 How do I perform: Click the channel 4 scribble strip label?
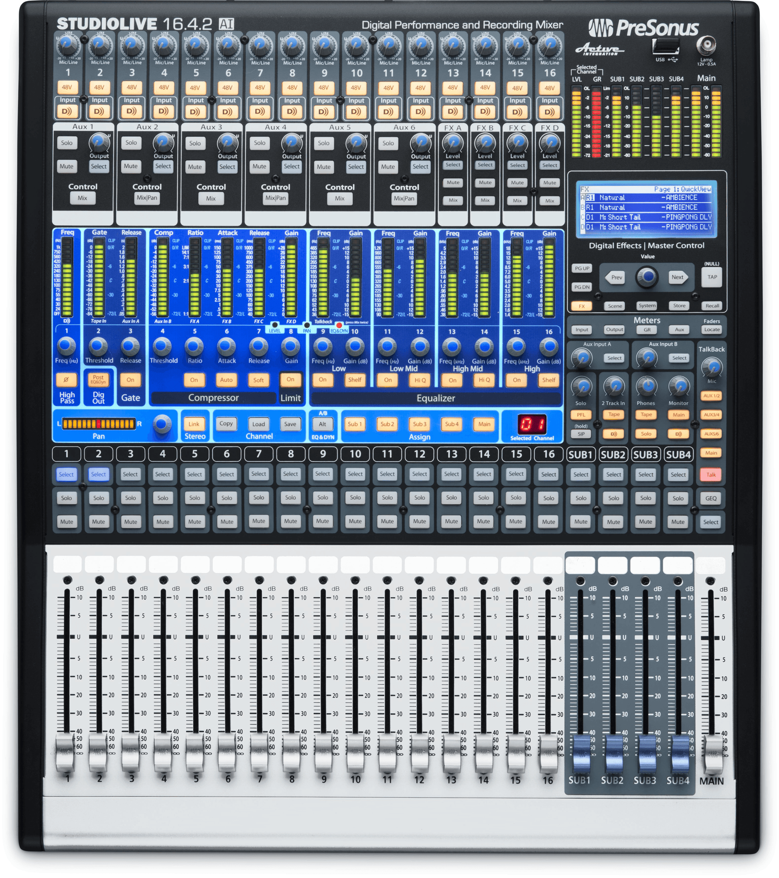[163, 564]
